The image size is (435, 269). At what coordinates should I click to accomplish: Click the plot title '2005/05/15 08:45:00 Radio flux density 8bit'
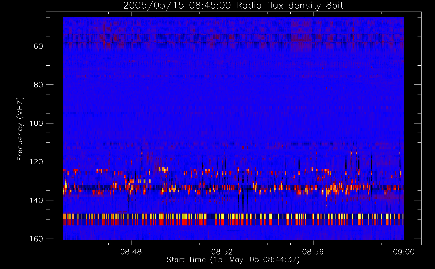[x=233, y=6]
